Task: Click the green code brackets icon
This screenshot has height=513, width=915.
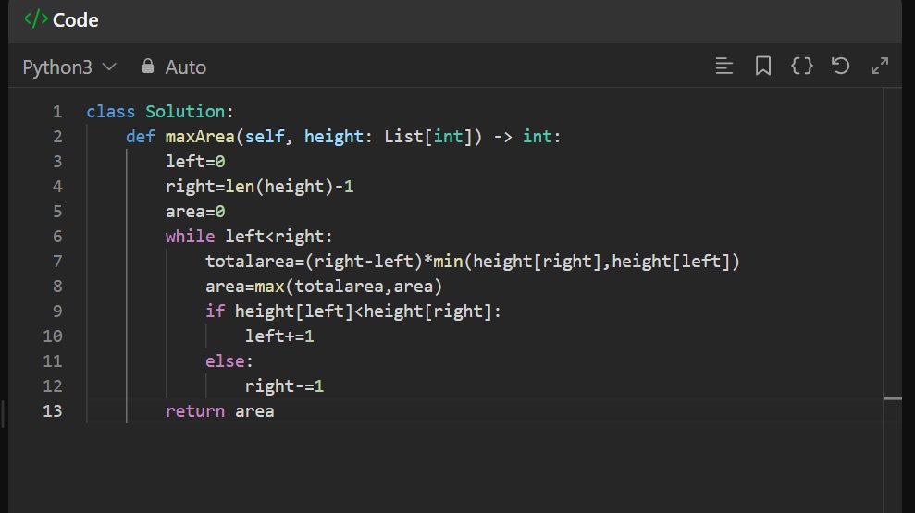Action: (x=35, y=19)
